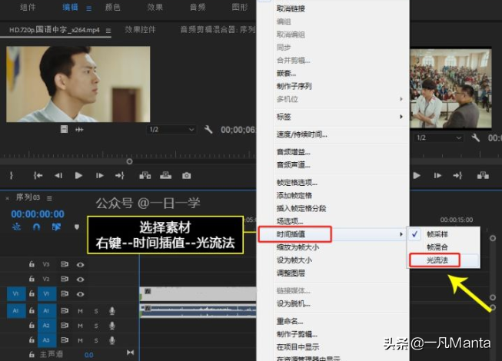Open Source monitor wrench settings
Image resolution: width=502 pixels, height=361 pixels.
[208, 130]
